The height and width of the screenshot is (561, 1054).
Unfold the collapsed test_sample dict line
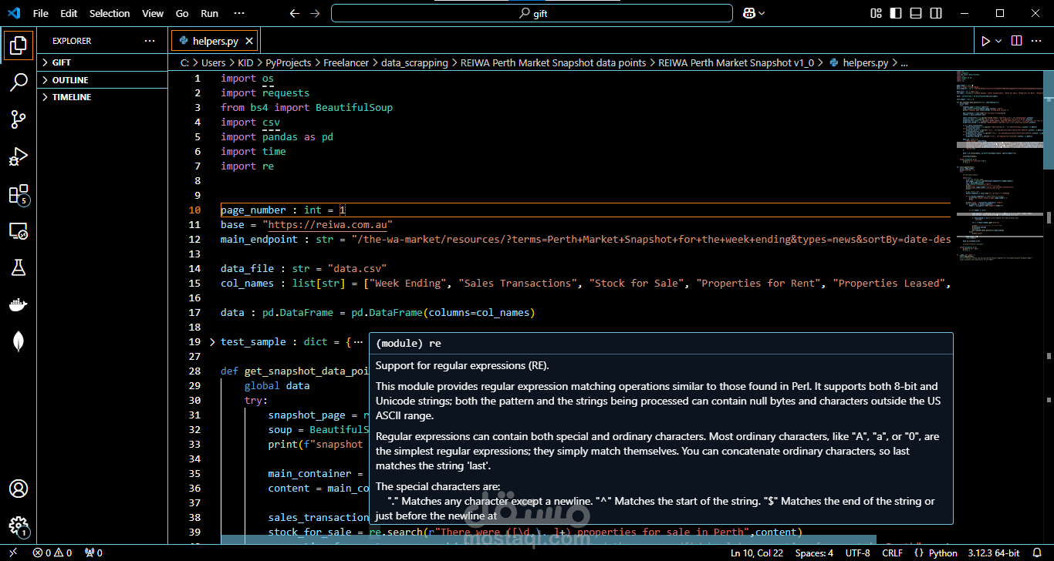pyautogui.click(x=213, y=342)
